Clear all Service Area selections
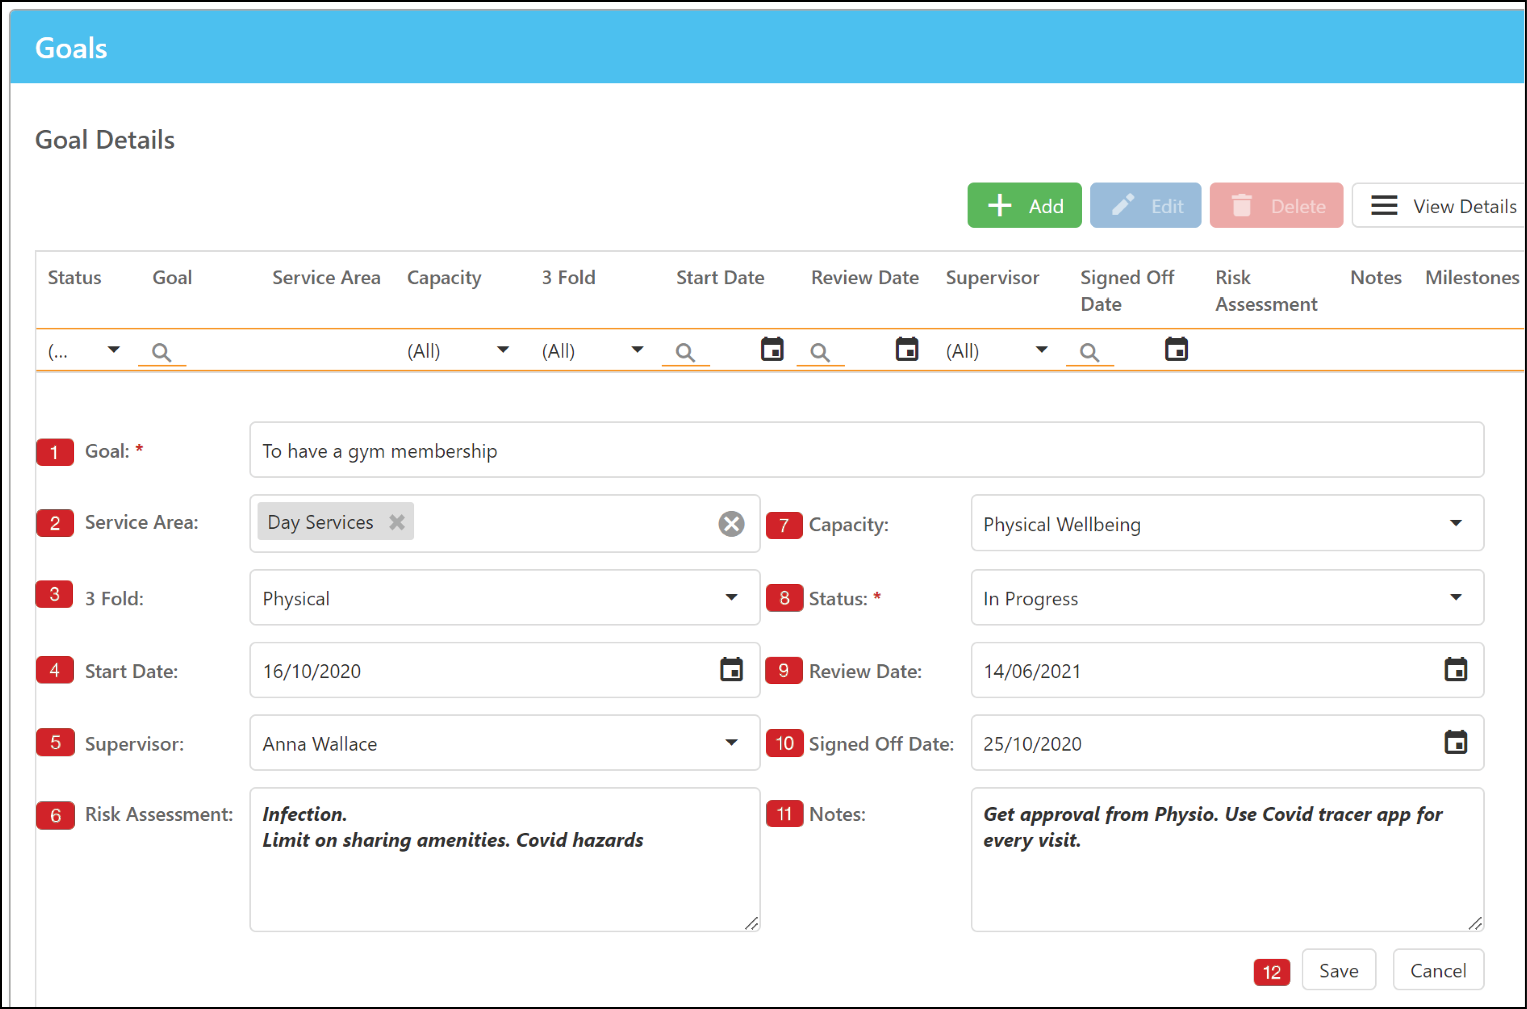Viewport: 1527px width, 1009px height. pos(731,524)
